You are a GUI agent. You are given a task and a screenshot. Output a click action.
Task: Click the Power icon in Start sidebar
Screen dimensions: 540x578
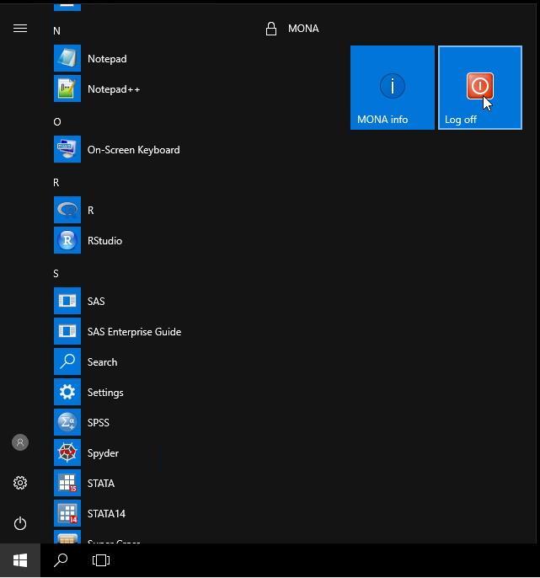click(20, 523)
